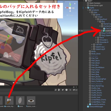The image size is (111, 111).
Task: Select UnderWear_Pants in the hierarchy
Action: [x=99, y=100]
